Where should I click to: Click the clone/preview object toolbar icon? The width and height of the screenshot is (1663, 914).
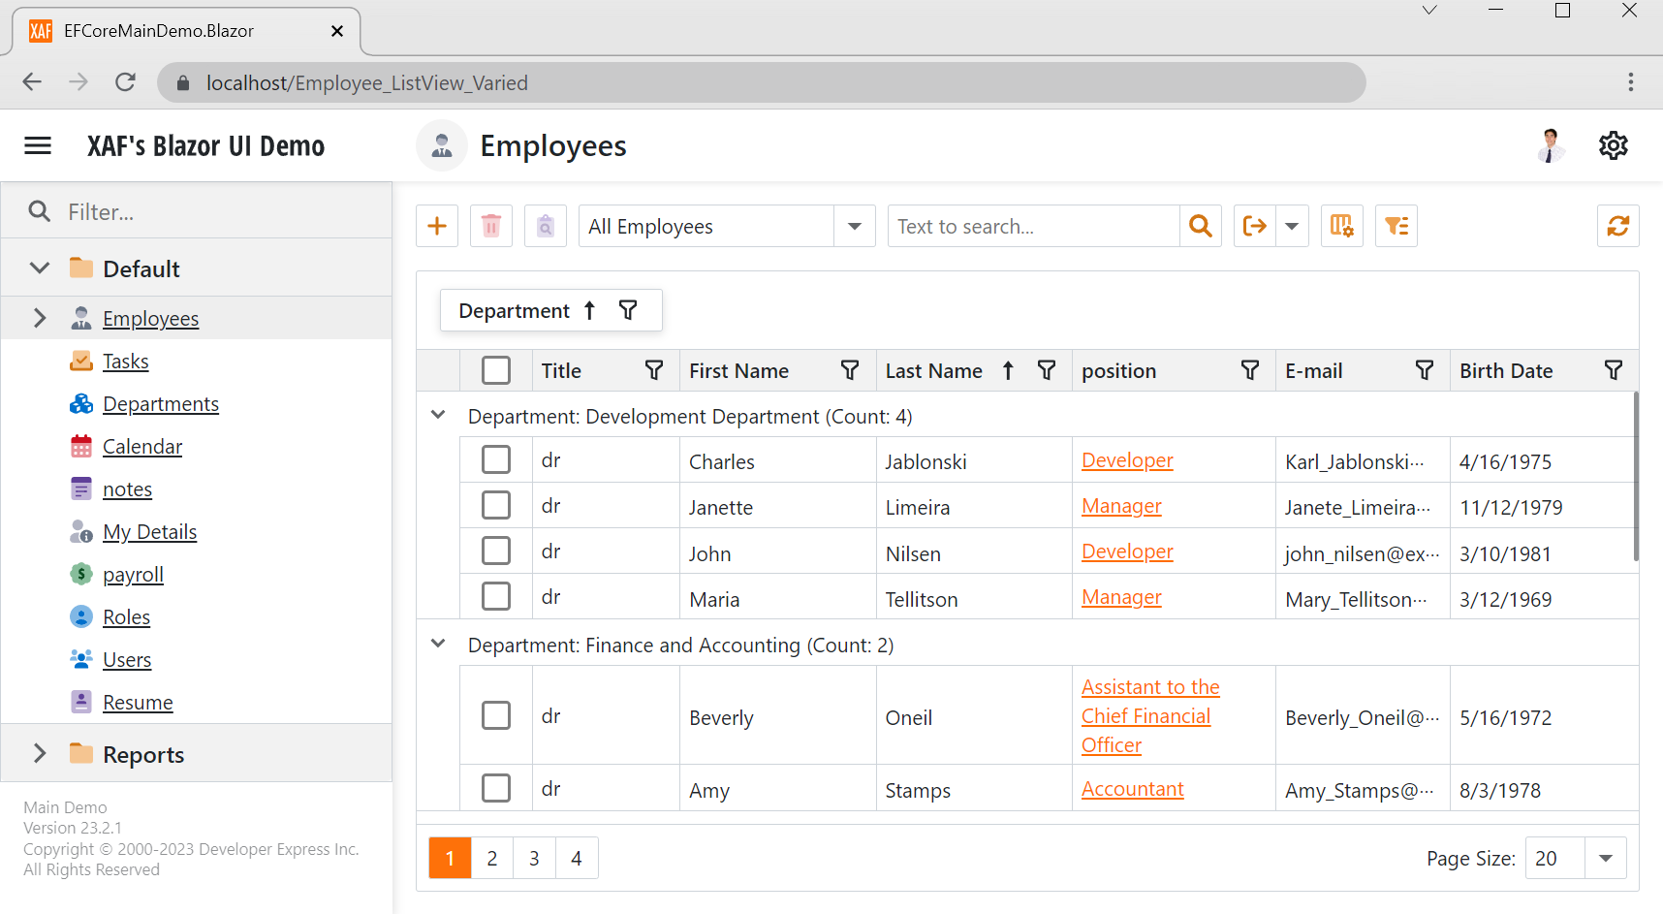pyautogui.click(x=546, y=226)
